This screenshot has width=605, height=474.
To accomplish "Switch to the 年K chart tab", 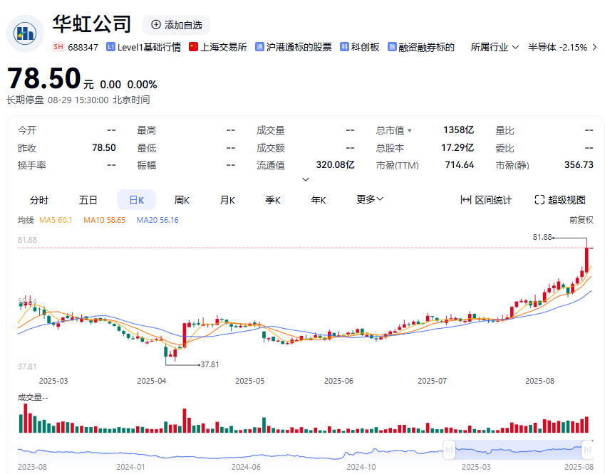I will point(319,200).
